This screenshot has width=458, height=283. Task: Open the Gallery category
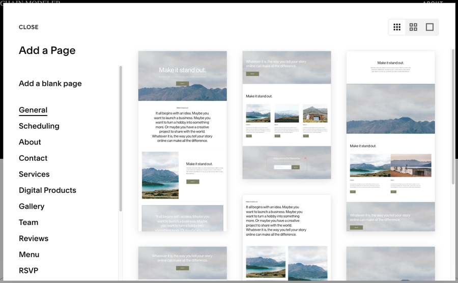(32, 206)
